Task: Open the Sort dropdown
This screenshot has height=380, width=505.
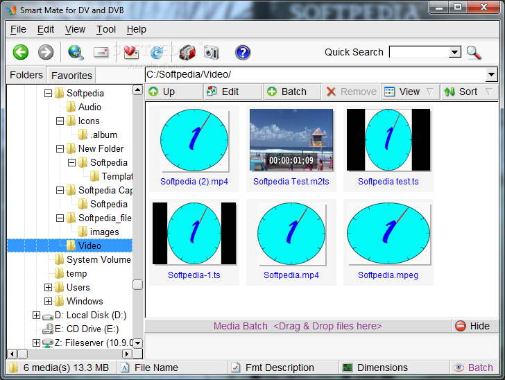Action: 470,92
